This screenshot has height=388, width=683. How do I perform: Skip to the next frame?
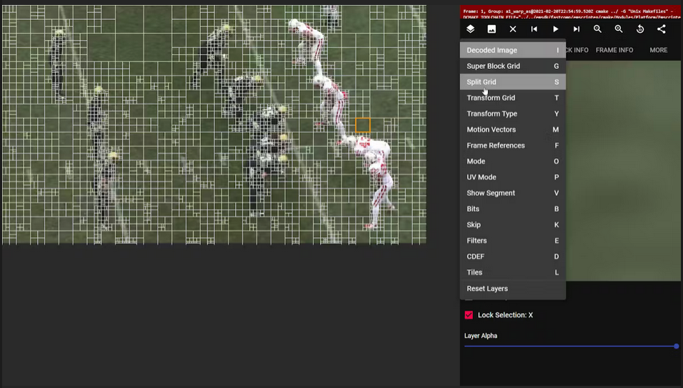tap(577, 29)
